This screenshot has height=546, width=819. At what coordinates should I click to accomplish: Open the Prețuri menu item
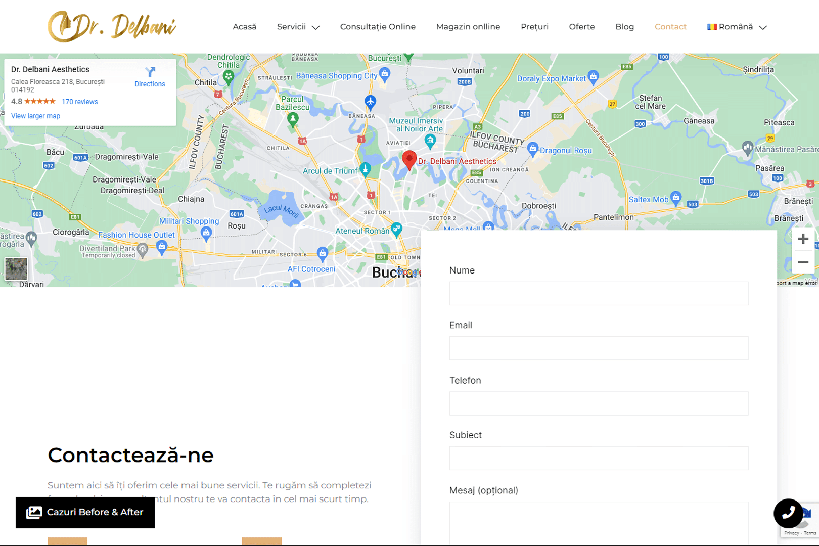(534, 27)
